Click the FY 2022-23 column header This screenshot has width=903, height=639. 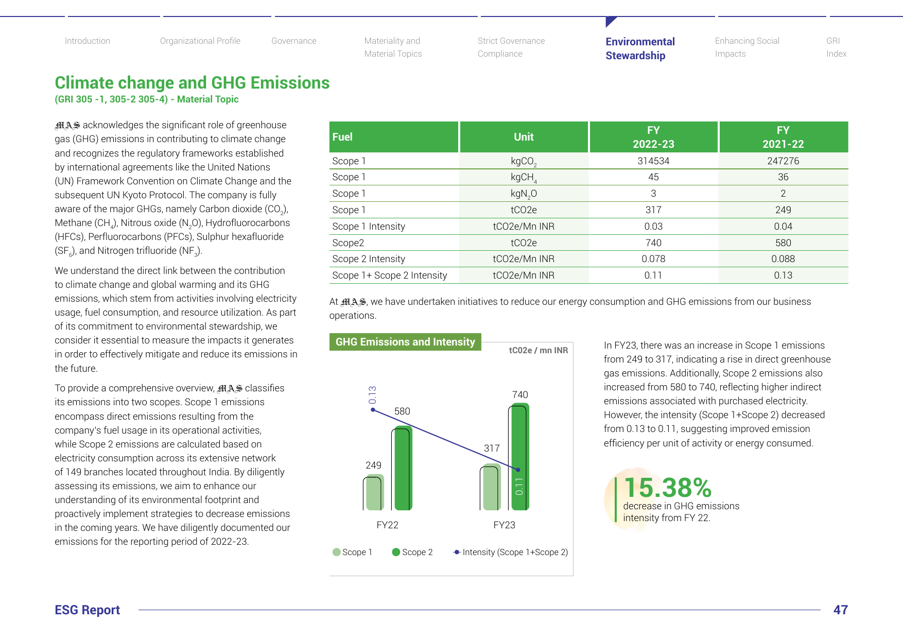click(653, 137)
